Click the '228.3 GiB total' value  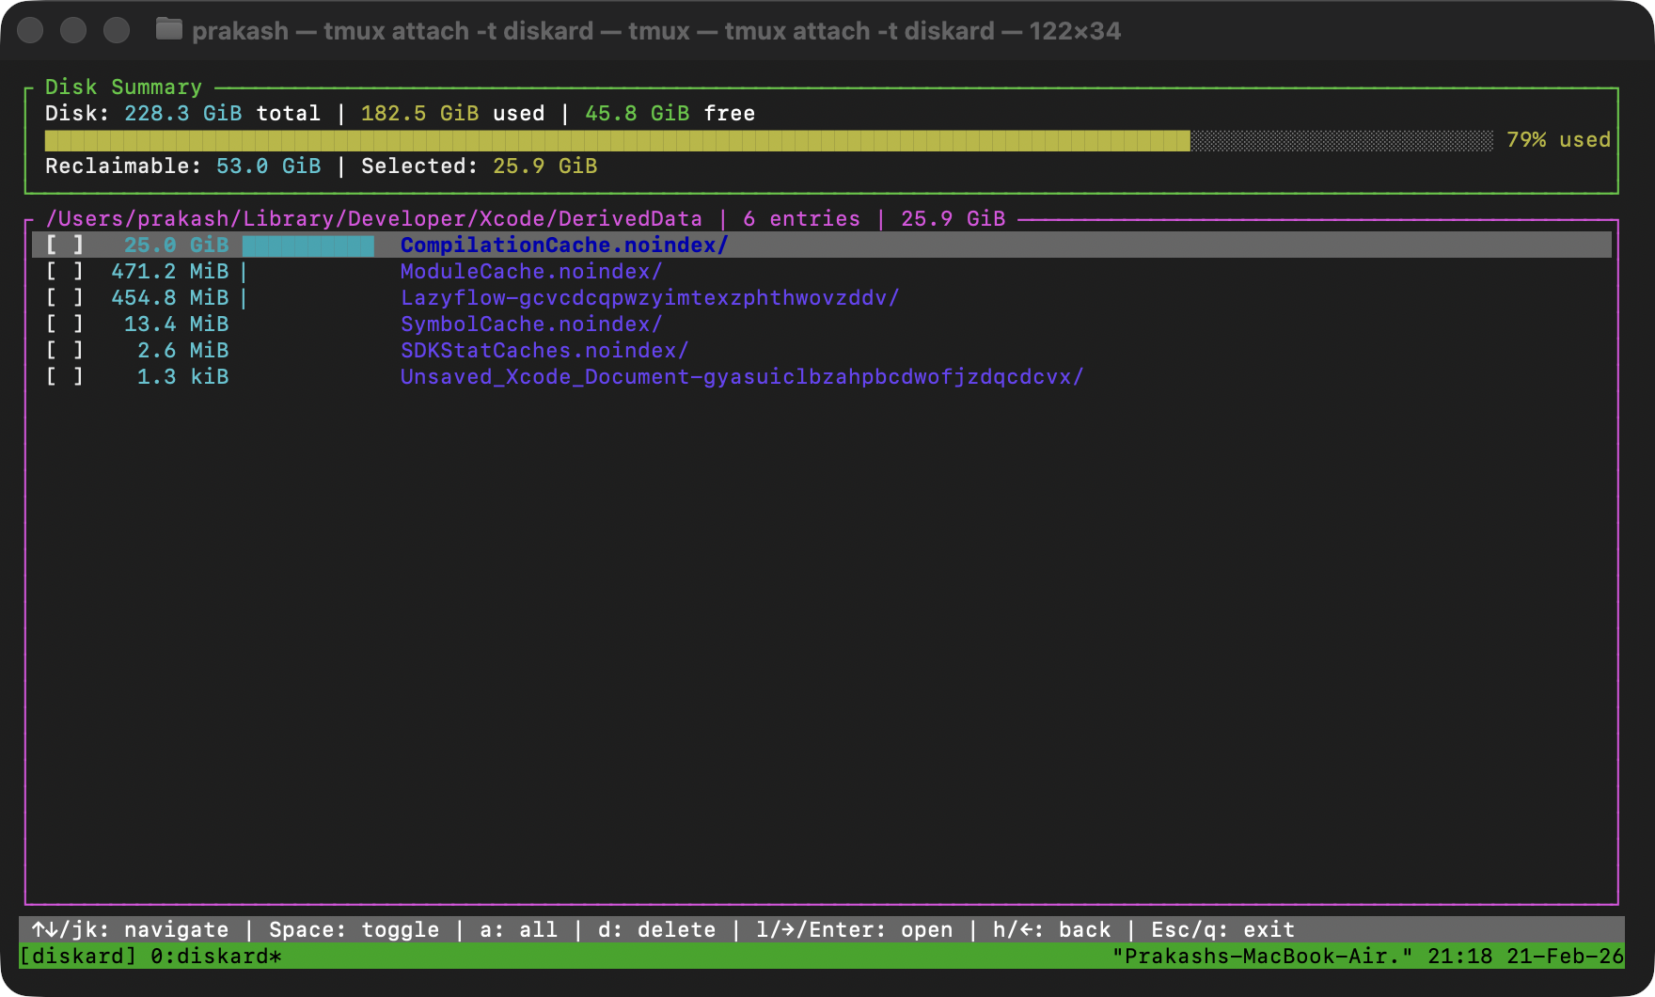(x=222, y=113)
